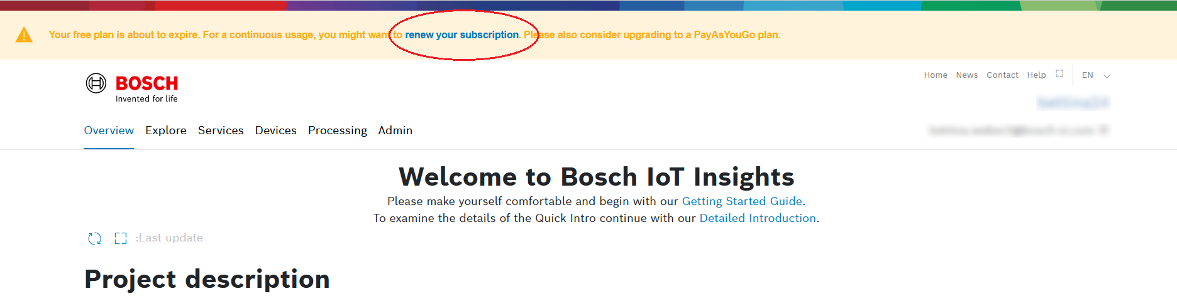
Task: Click the fullscreen icon next to Last update
Action: [x=121, y=238]
